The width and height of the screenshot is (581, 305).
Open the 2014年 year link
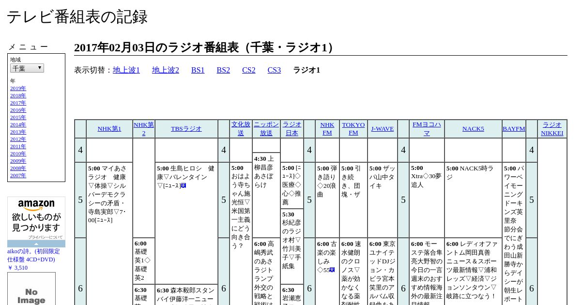[18, 124]
